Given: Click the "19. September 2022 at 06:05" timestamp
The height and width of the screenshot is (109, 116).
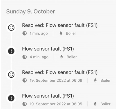Looking at the screenshot, I should (56, 104).
